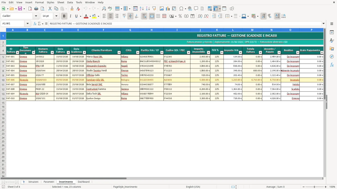Run the spelling check icon
337x189 pixels.
[110, 9]
